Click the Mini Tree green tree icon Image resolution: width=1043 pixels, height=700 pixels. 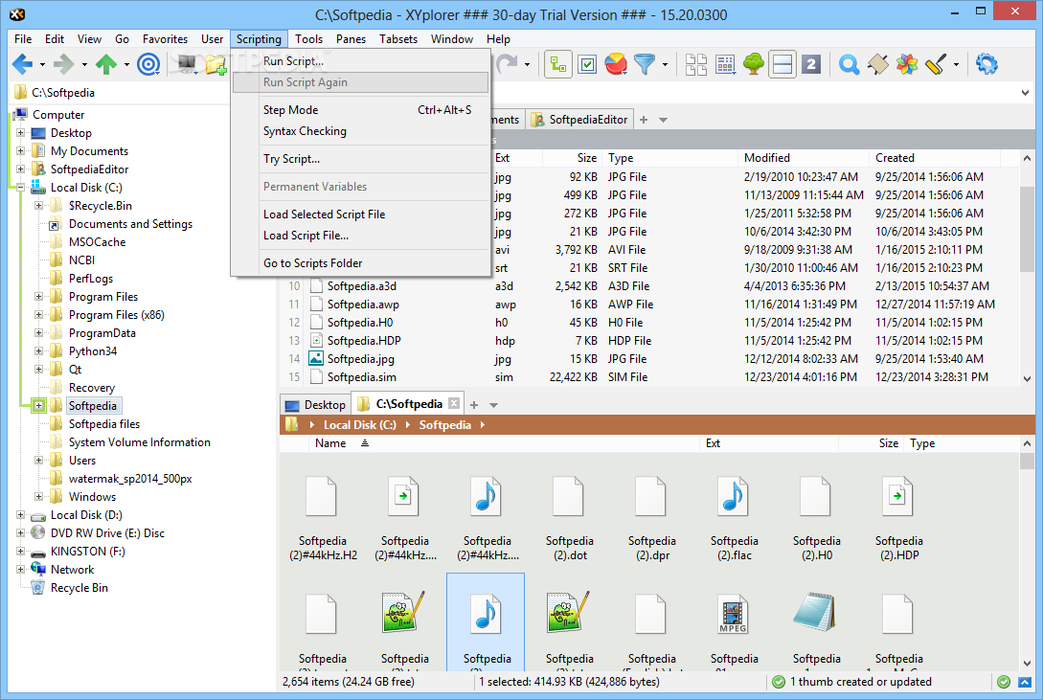754,64
